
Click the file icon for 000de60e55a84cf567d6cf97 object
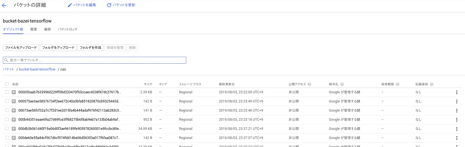(x=14, y=138)
